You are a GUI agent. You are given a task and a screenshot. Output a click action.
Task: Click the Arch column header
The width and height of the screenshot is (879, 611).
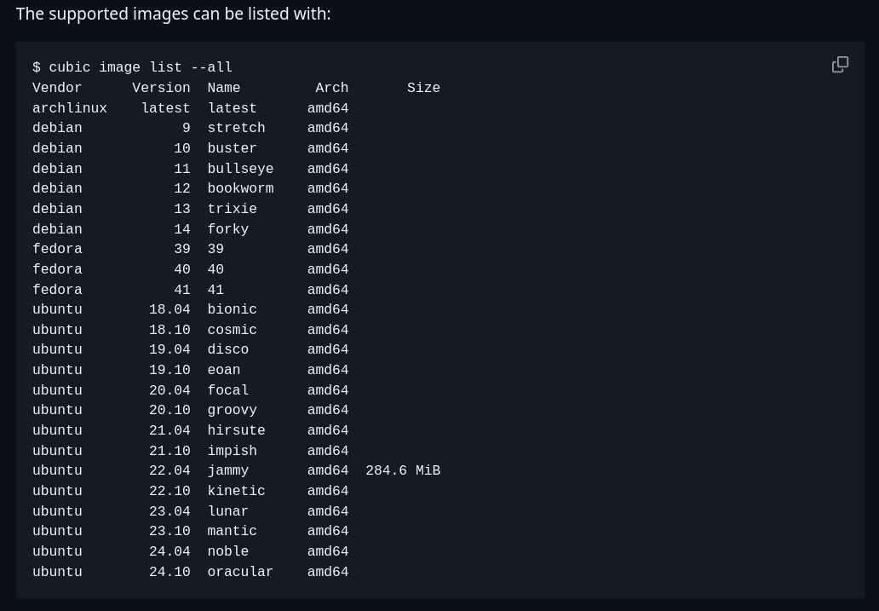pyautogui.click(x=332, y=88)
